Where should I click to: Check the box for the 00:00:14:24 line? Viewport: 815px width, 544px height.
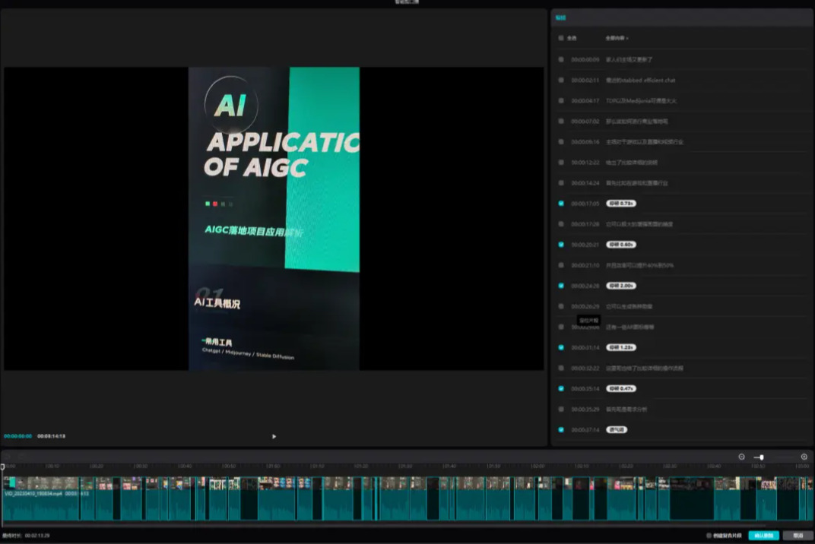pyautogui.click(x=561, y=183)
